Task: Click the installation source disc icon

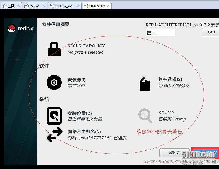Action: pyautogui.click(x=54, y=82)
